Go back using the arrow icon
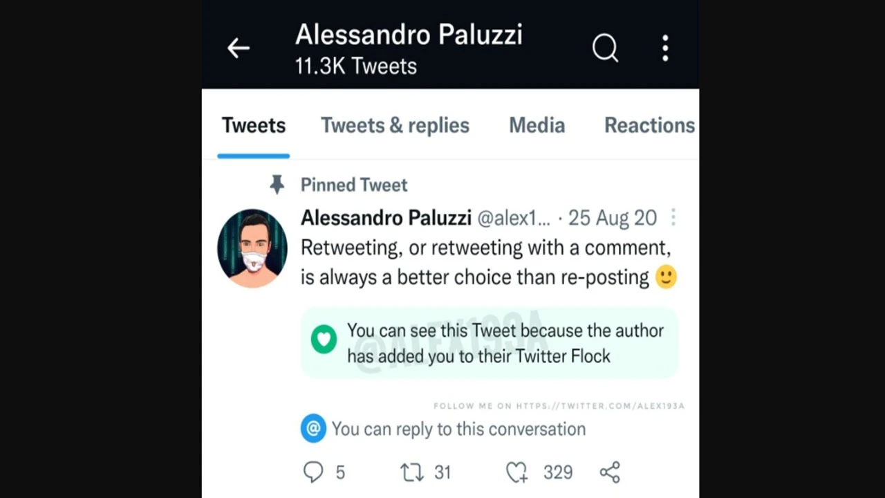 pyautogui.click(x=239, y=48)
